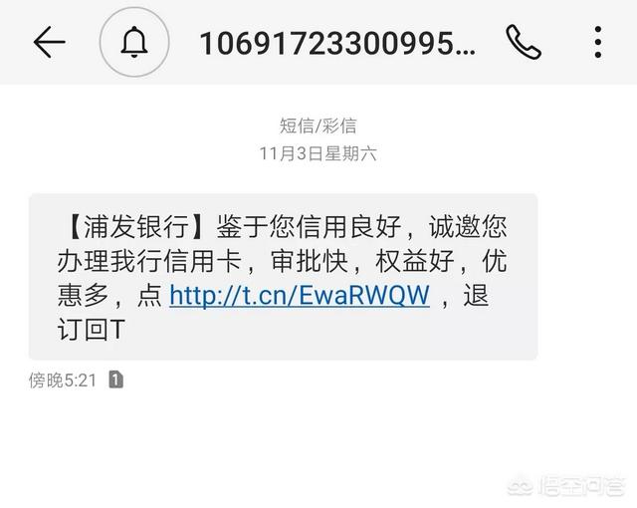Go back using the left arrow
Viewport: 637px width, 508px height.
49,42
